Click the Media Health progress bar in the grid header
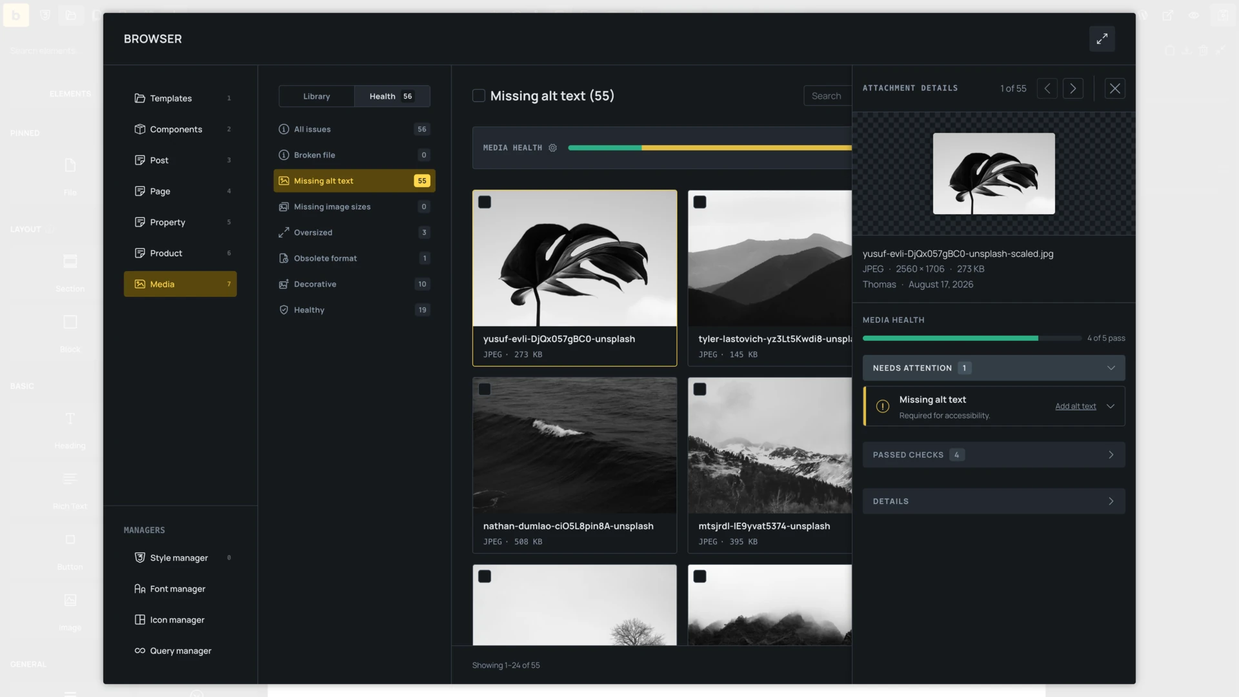The height and width of the screenshot is (697, 1239). click(x=710, y=148)
